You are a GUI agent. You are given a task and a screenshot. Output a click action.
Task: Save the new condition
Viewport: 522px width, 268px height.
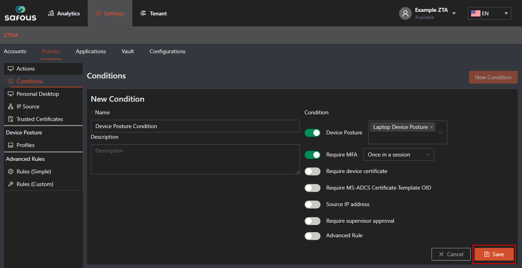click(494, 254)
